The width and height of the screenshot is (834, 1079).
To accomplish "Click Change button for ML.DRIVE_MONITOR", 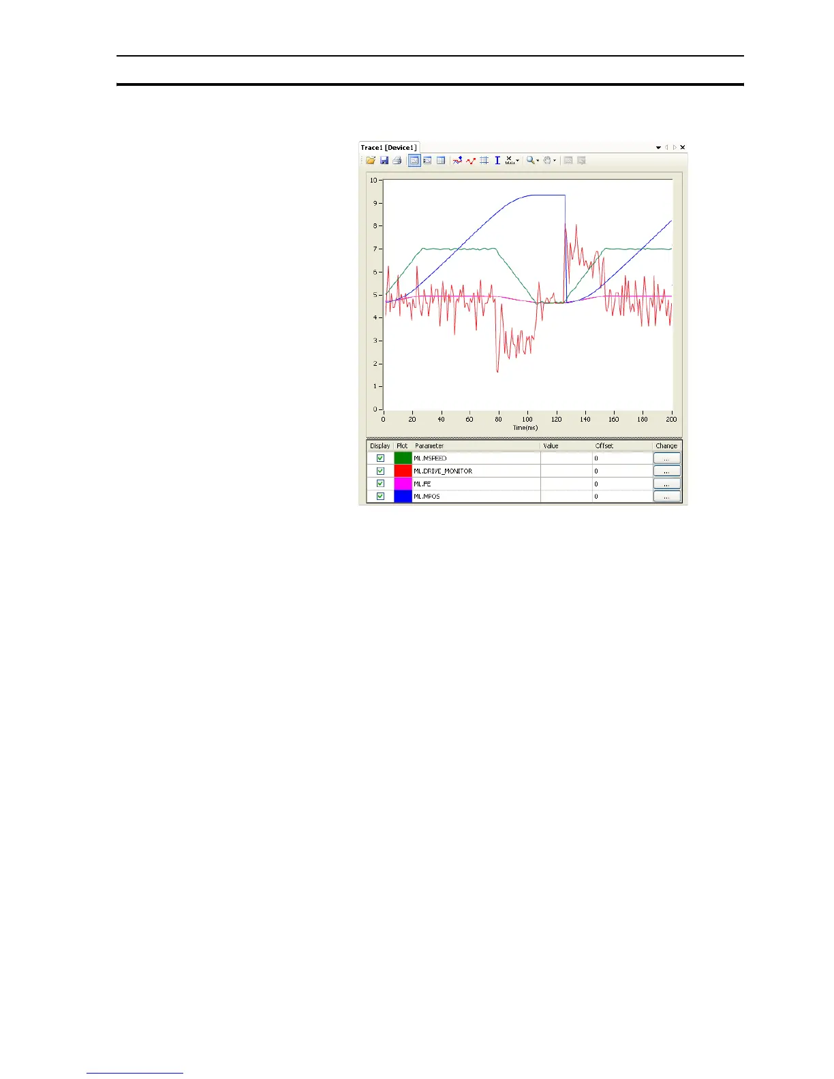I will [666, 471].
